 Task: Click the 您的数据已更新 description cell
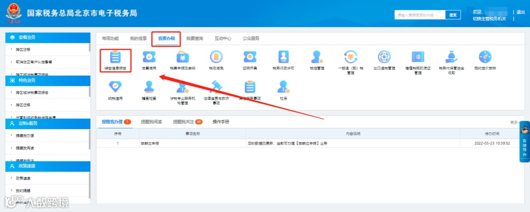(353, 143)
